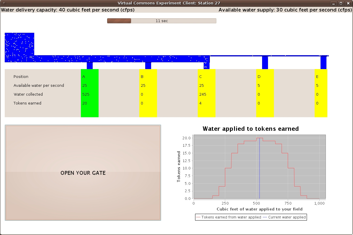Click 'Tokens earned from water applied' legend entry
Screen dimensions: 353x235
pos(228,217)
